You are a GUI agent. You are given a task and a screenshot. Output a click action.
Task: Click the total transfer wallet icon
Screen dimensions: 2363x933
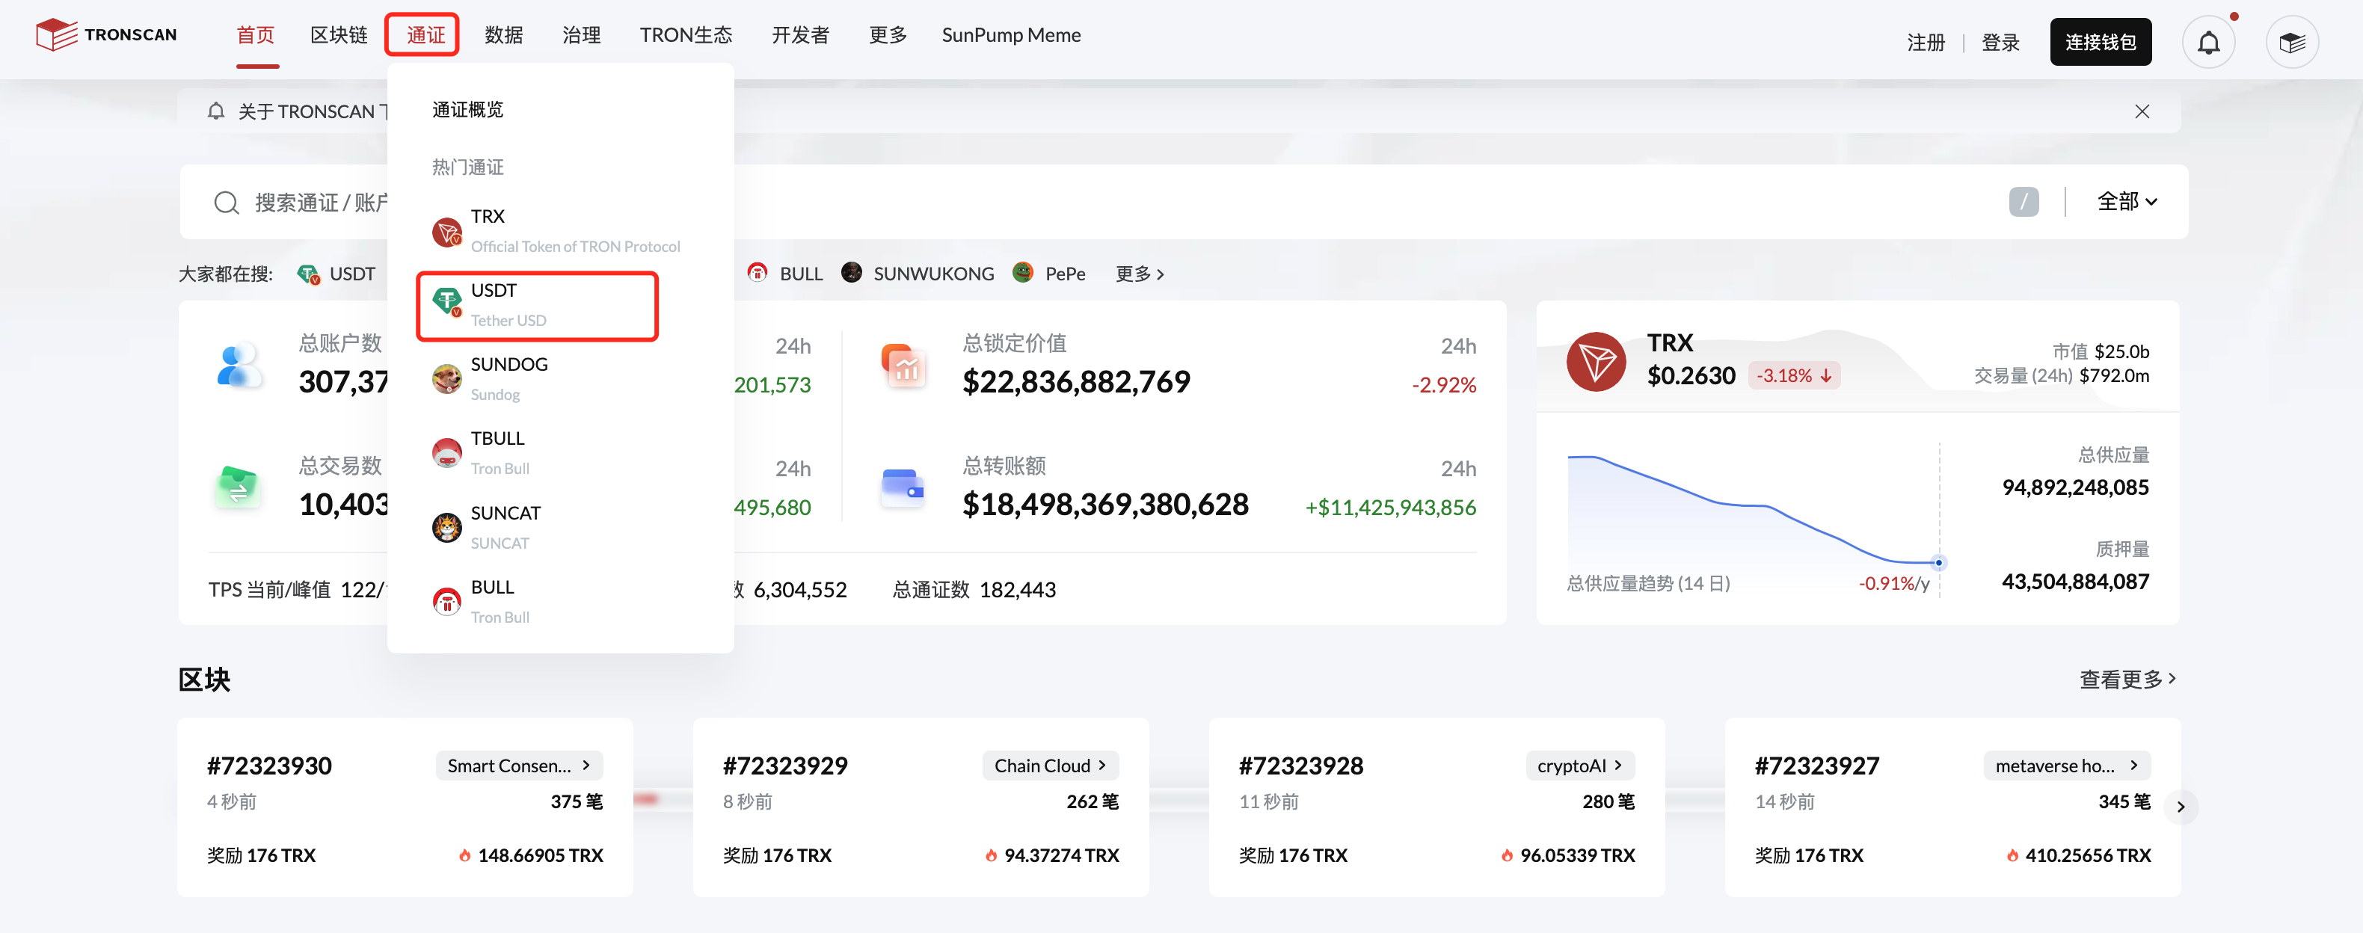pyautogui.click(x=903, y=487)
